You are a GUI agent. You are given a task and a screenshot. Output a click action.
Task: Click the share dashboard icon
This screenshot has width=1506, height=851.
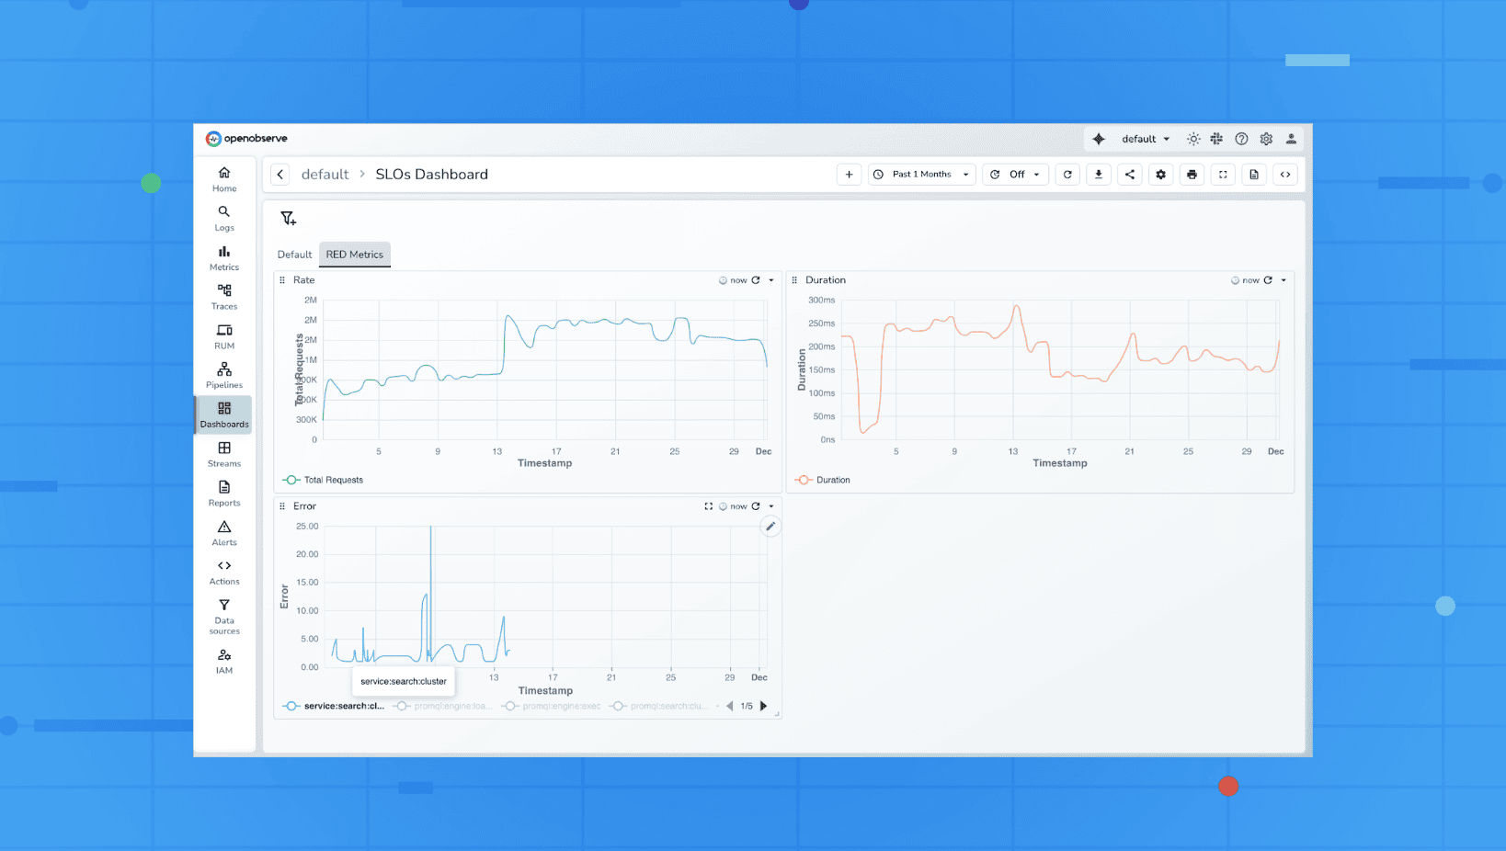pyautogui.click(x=1129, y=174)
